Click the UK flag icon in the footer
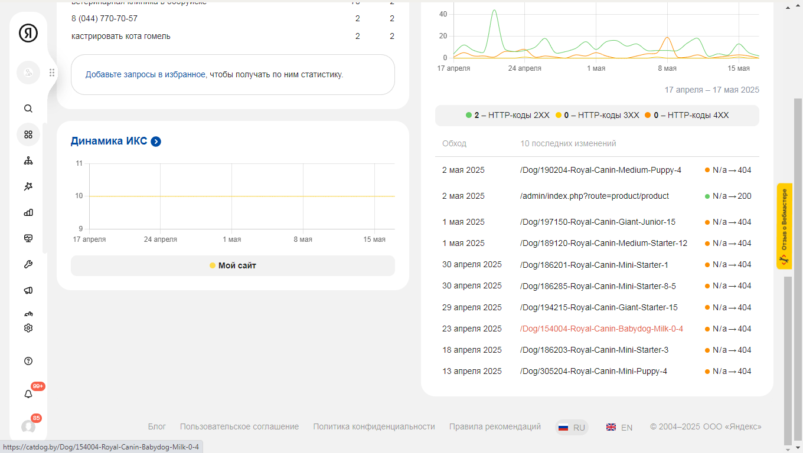The height and width of the screenshot is (453, 803). [x=611, y=428]
